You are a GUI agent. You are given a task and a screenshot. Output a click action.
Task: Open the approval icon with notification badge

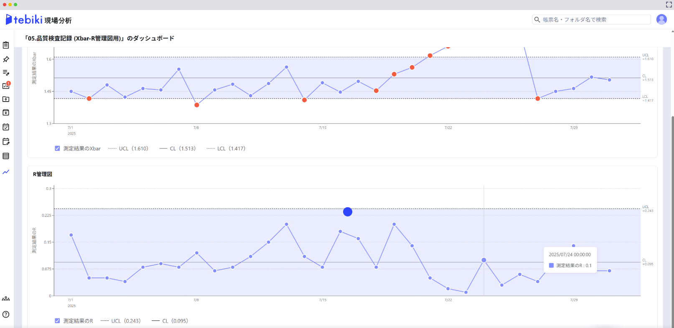[x=6, y=86]
